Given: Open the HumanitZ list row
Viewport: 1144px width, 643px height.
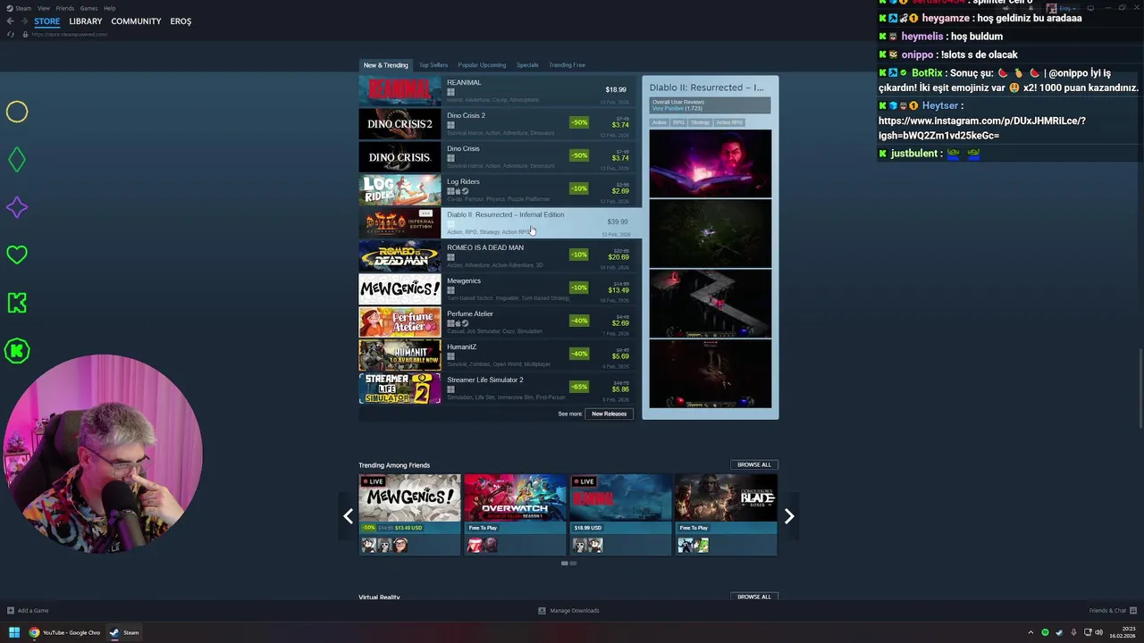Looking at the screenshot, I should (496, 355).
